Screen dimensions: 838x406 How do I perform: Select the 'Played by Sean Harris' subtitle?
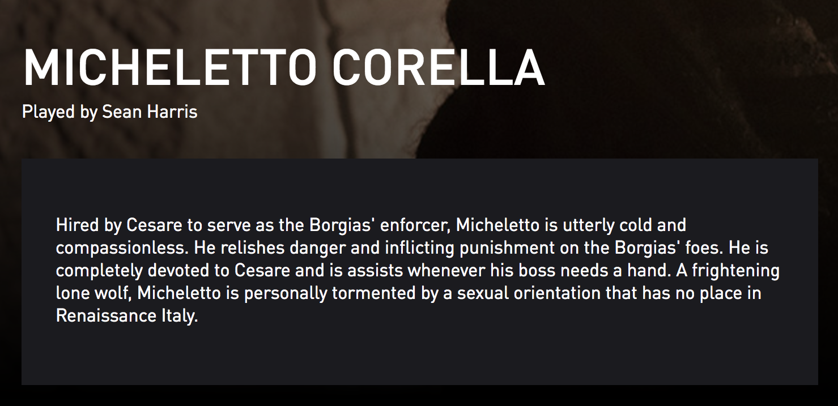point(110,112)
